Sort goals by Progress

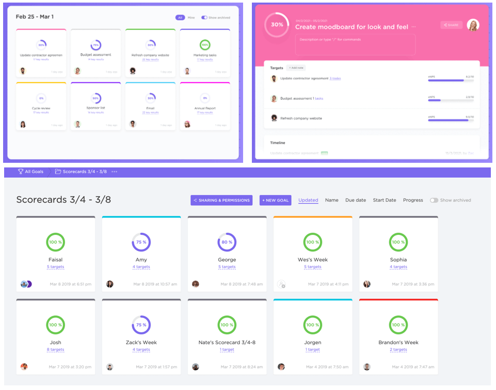[x=413, y=200]
